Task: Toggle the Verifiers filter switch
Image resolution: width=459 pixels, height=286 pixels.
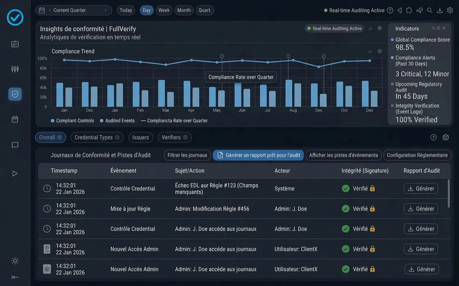Action: click(185, 137)
